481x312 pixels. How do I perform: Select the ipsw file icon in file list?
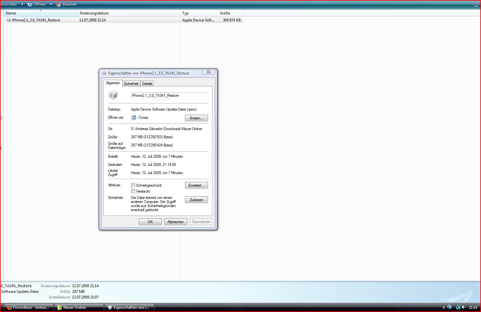coord(8,20)
